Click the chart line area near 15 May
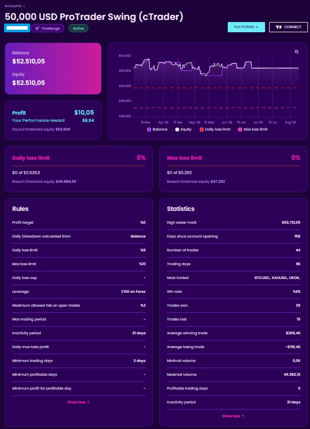The image size is (310, 429). tap(209, 72)
